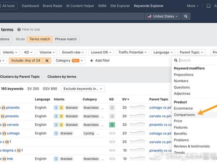Click Add filter
This screenshot has width=217, height=163.
pyautogui.click(x=100, y=61)
